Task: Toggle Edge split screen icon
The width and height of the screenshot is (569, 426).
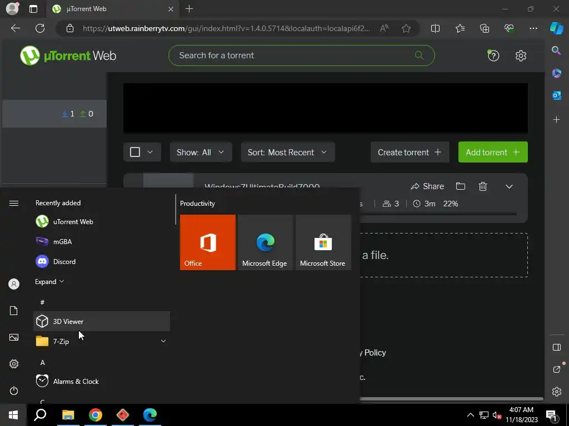Action: (435, 28)
